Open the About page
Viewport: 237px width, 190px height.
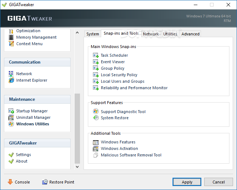coord(22,161)
